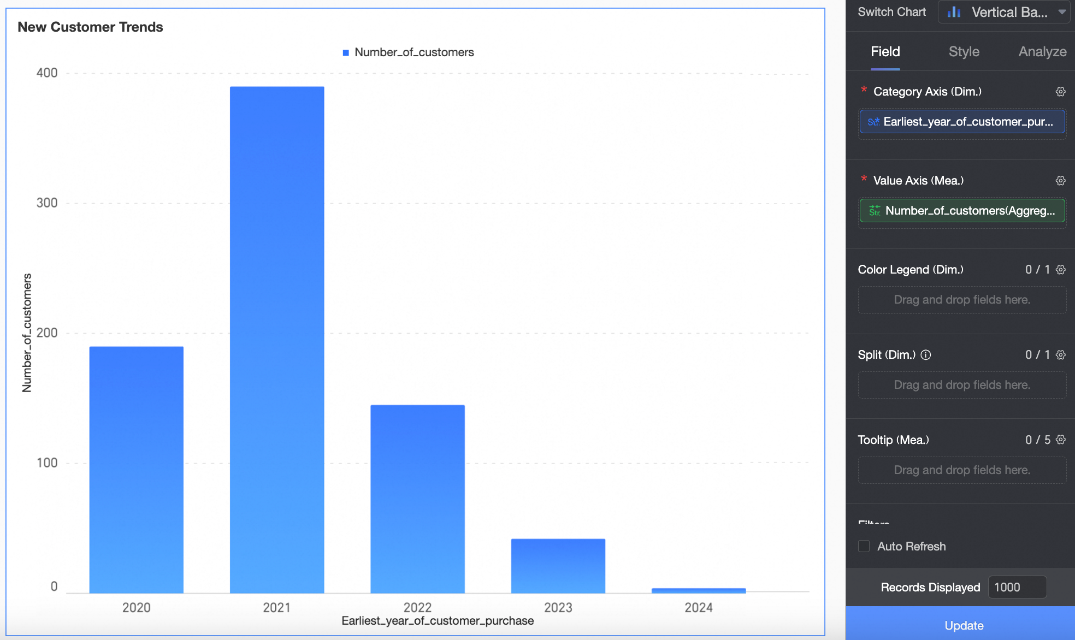Viewport: 1075px width, 640px height.
Task: Click the Earliest_year_of_customer_pur field pill
Action: tap(967, 122)
